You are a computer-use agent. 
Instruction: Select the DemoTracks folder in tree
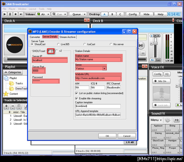coord(18,89)
